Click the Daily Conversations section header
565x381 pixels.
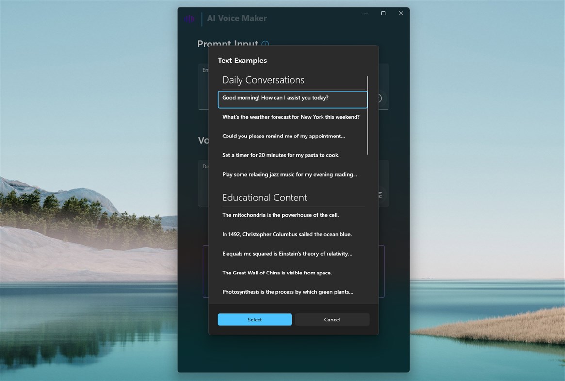(263, 80)
